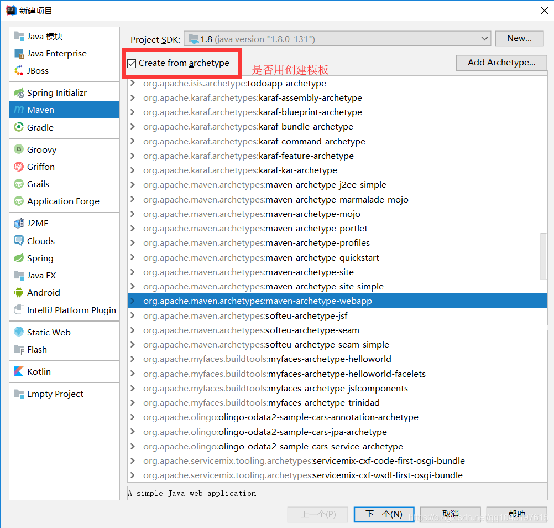Click the IntelliJ logo in title bar

(x=11, y=11)
